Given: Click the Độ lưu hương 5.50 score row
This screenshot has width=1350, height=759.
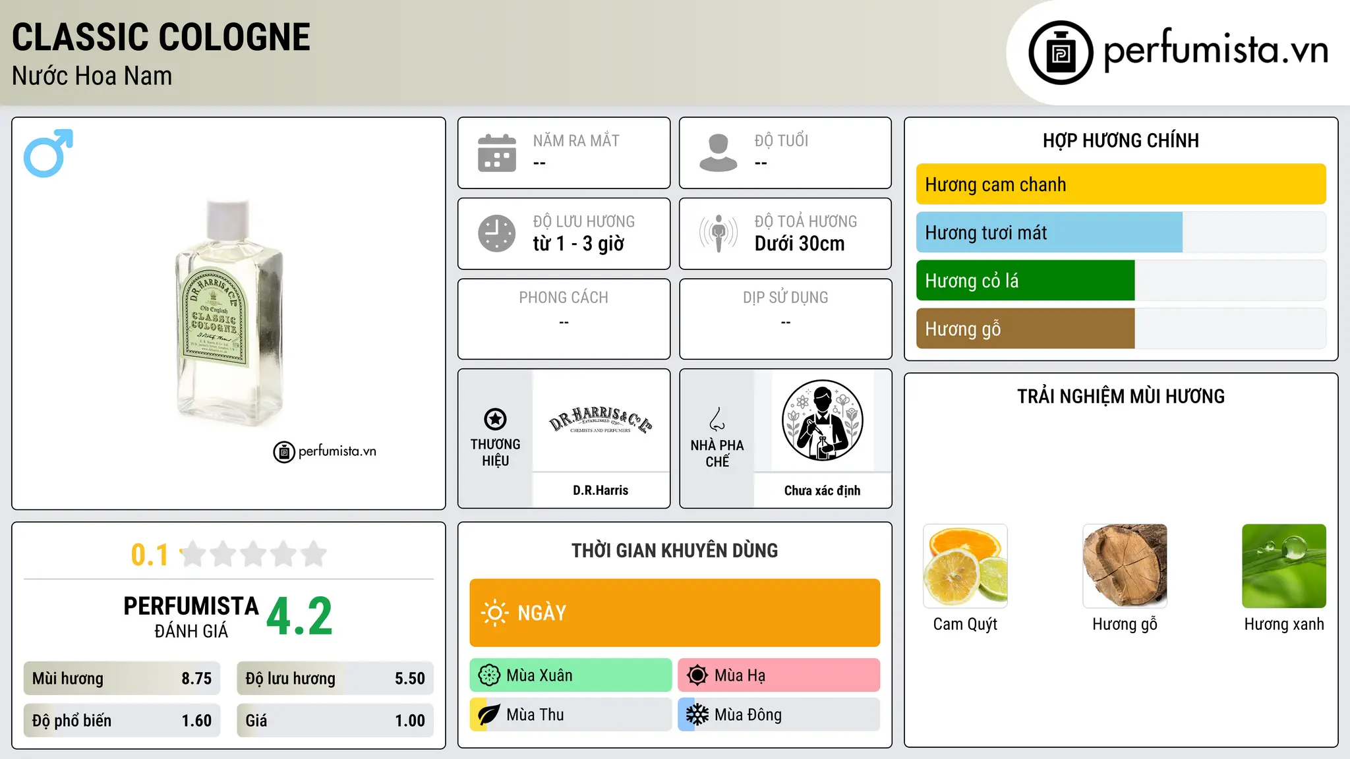Looking at the screenshot, I should pyautogui.click(x=336, y=679).
